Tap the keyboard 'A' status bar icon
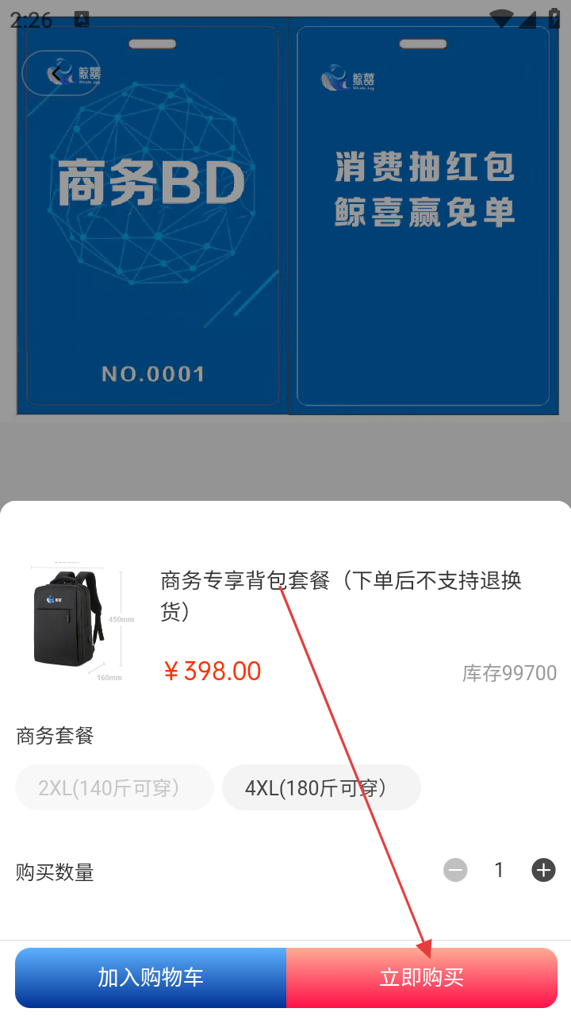571x1016 pixels. click(82, 19)
